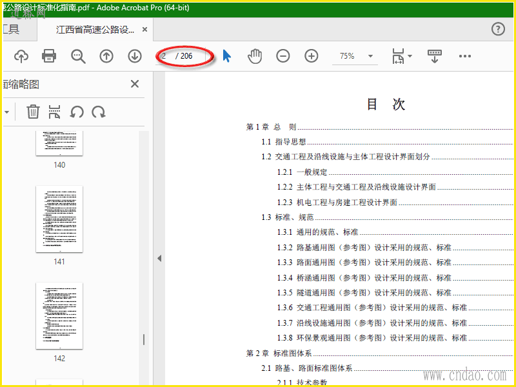This screenshot has width=516, height=387.
Task: Close the 江西省高速公路设 document tab
Action: (x=144, y=30)
